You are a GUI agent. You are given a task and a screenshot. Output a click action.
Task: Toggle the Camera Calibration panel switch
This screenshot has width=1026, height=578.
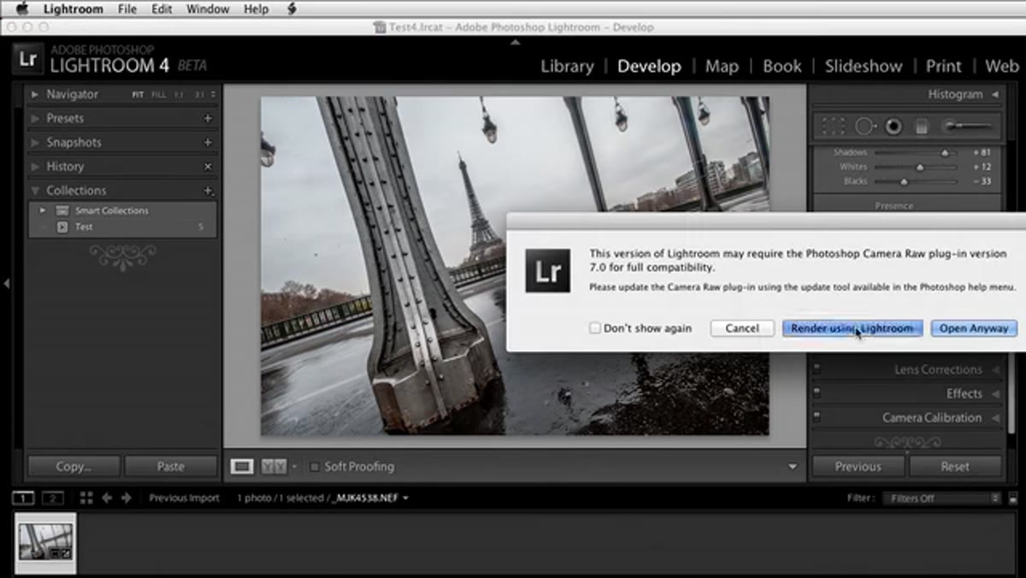pos(817,417)
